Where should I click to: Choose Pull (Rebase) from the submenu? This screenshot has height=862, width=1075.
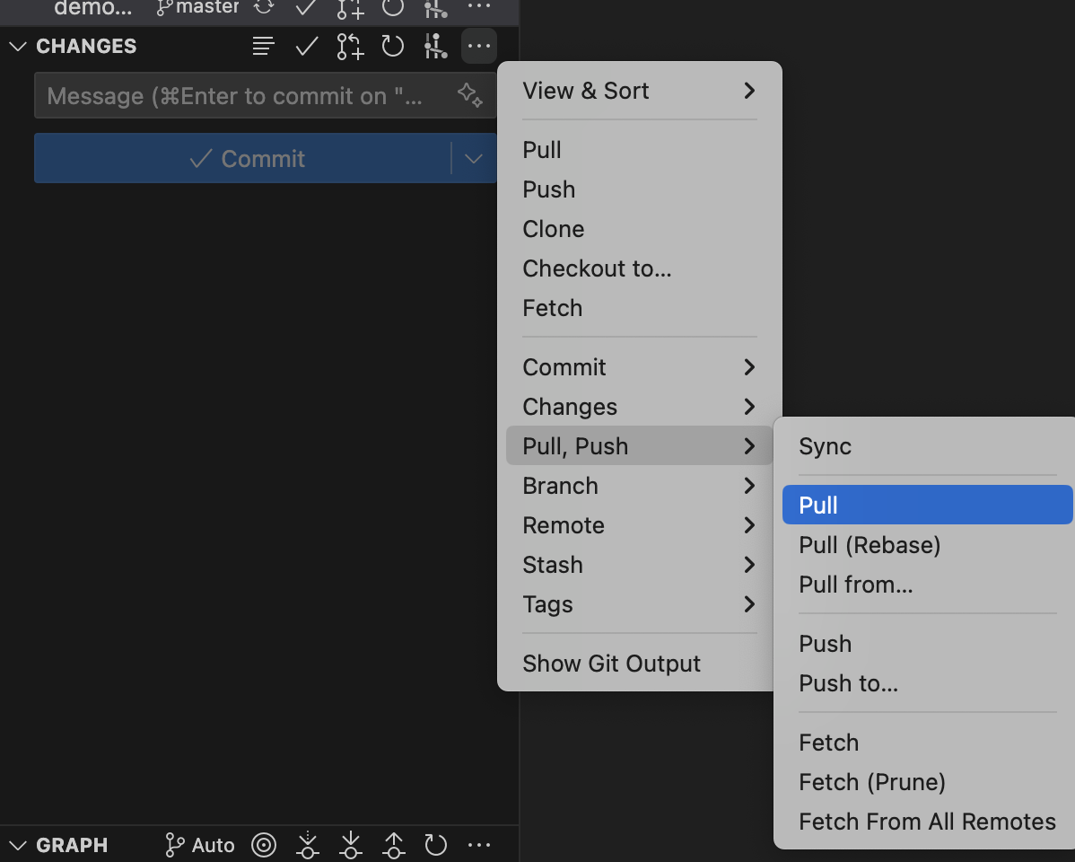869,545
